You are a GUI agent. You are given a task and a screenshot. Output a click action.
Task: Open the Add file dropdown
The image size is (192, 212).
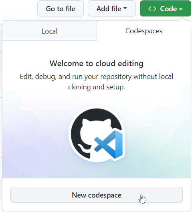coord(112,8)
